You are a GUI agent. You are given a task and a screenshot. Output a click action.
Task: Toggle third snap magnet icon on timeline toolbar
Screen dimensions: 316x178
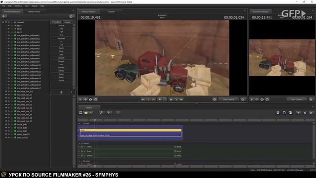coord(290,113)
